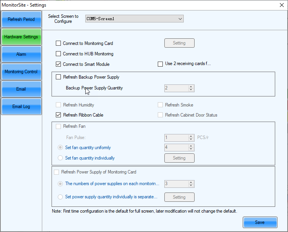
Task: Click the 'Select Screen to Configure' label
Action: 63,19
